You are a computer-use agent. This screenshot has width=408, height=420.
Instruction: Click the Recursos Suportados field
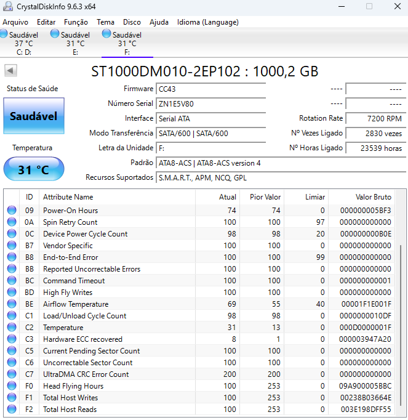(281, 177)
